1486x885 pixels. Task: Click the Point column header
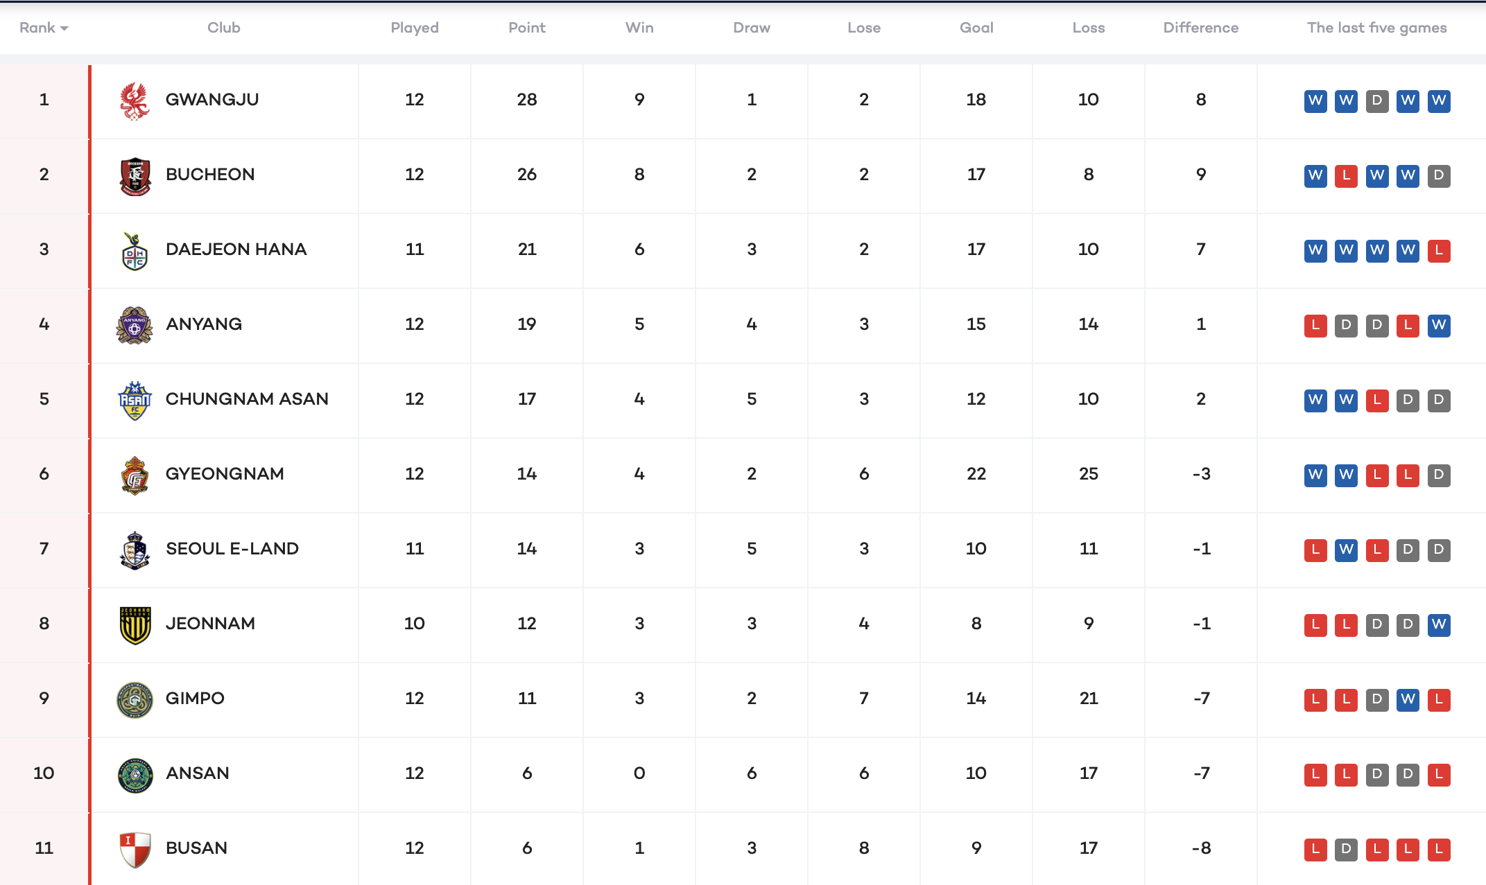[526, 28]
